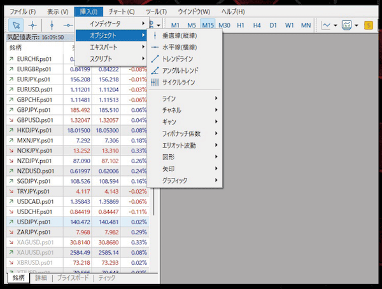Open the インディケータ submenu
Screen dimensions: 382x289
[111, 24]
